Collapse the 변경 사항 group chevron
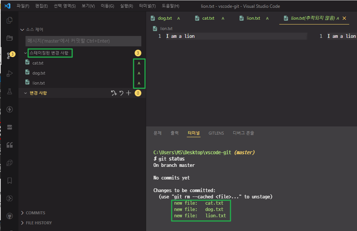 (x=26, y=93)
